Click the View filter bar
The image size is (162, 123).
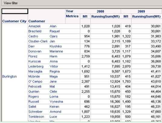(82, 3)
